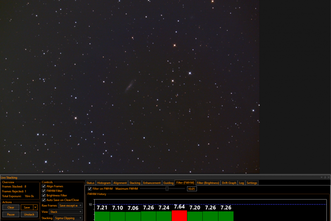
Task: Switch to the Status tab
Action: (90, 183)
